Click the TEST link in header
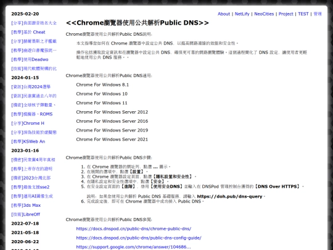Screen dimensions: 333x250 (x=303, y=14)
